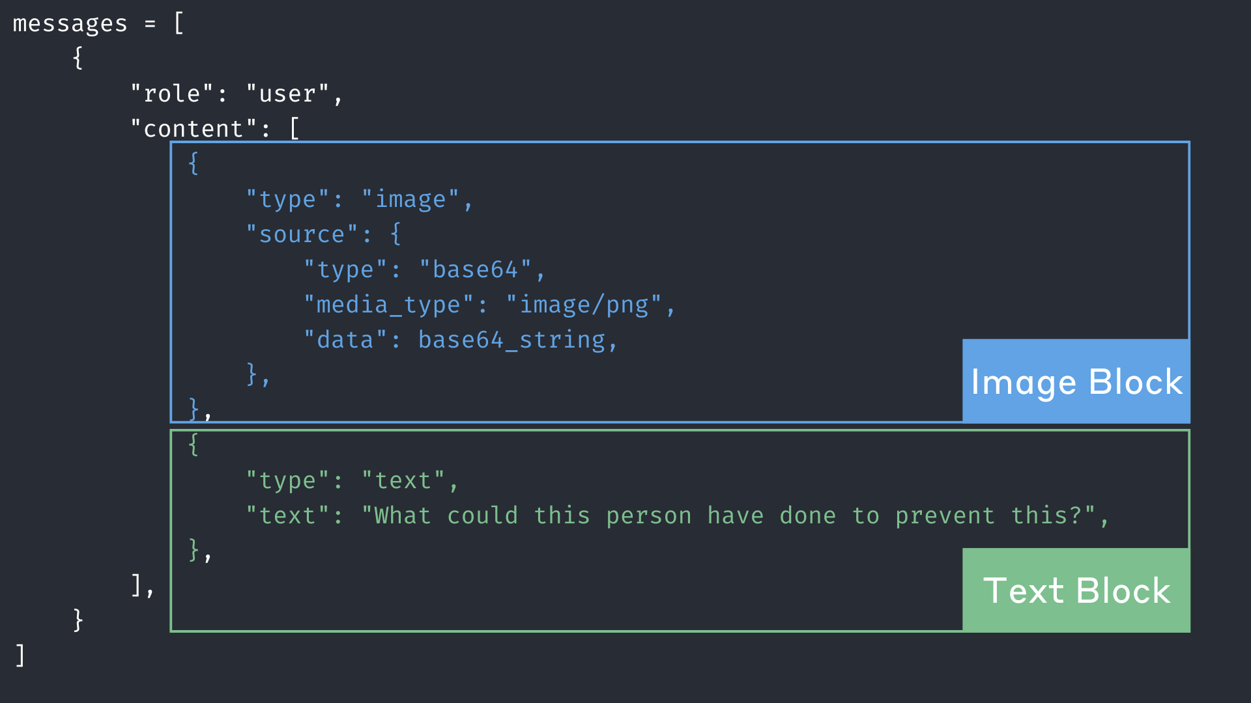
Task: Click the "image/png" value
Action: (x=584, y=305)
